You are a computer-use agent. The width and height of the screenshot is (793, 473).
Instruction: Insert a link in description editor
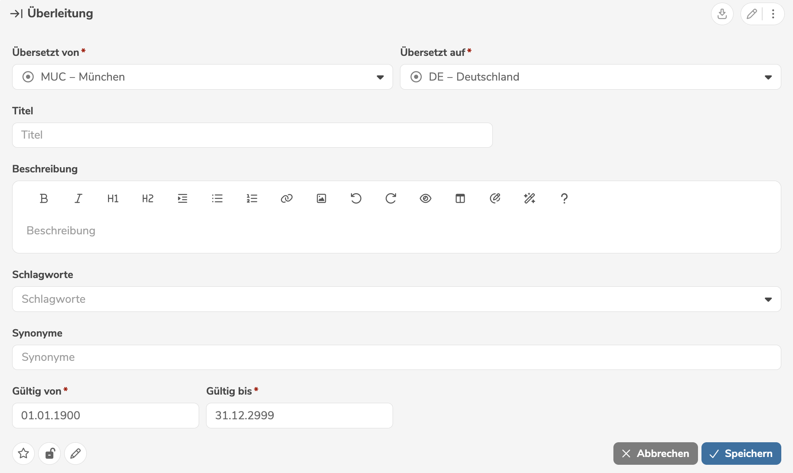click(287, 198)
